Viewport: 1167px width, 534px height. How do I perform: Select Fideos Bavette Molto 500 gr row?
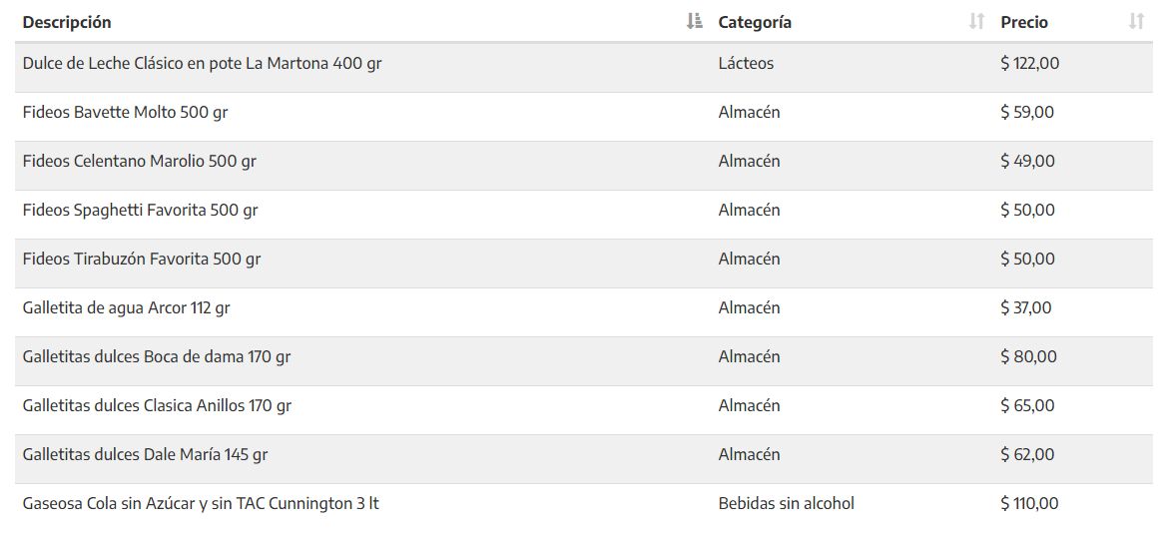click(x=583, y=117)
